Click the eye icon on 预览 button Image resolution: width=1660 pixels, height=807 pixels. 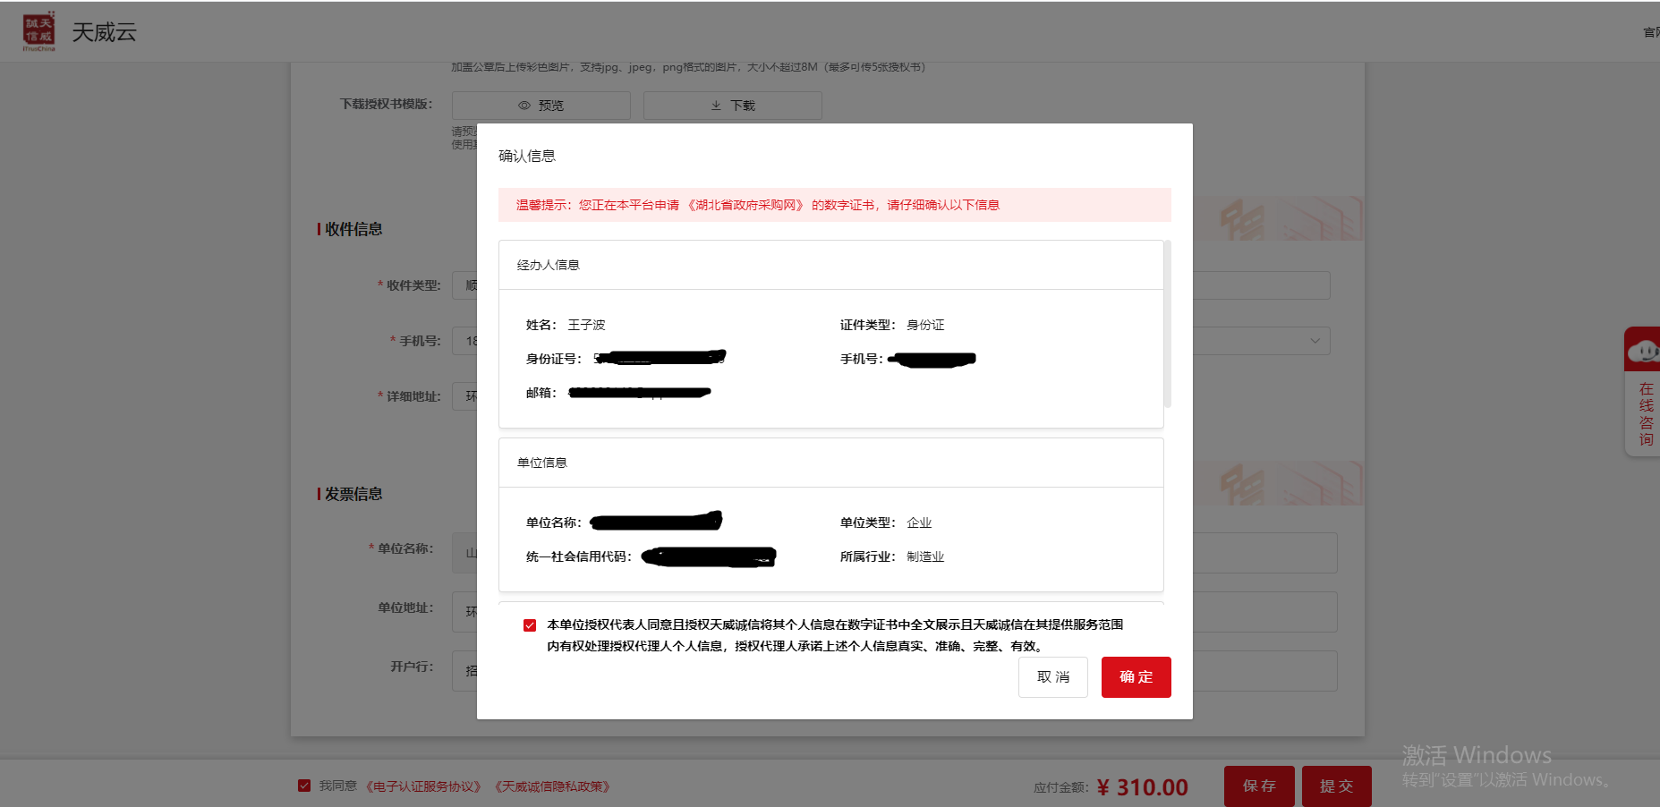click(x=524, y=106)
